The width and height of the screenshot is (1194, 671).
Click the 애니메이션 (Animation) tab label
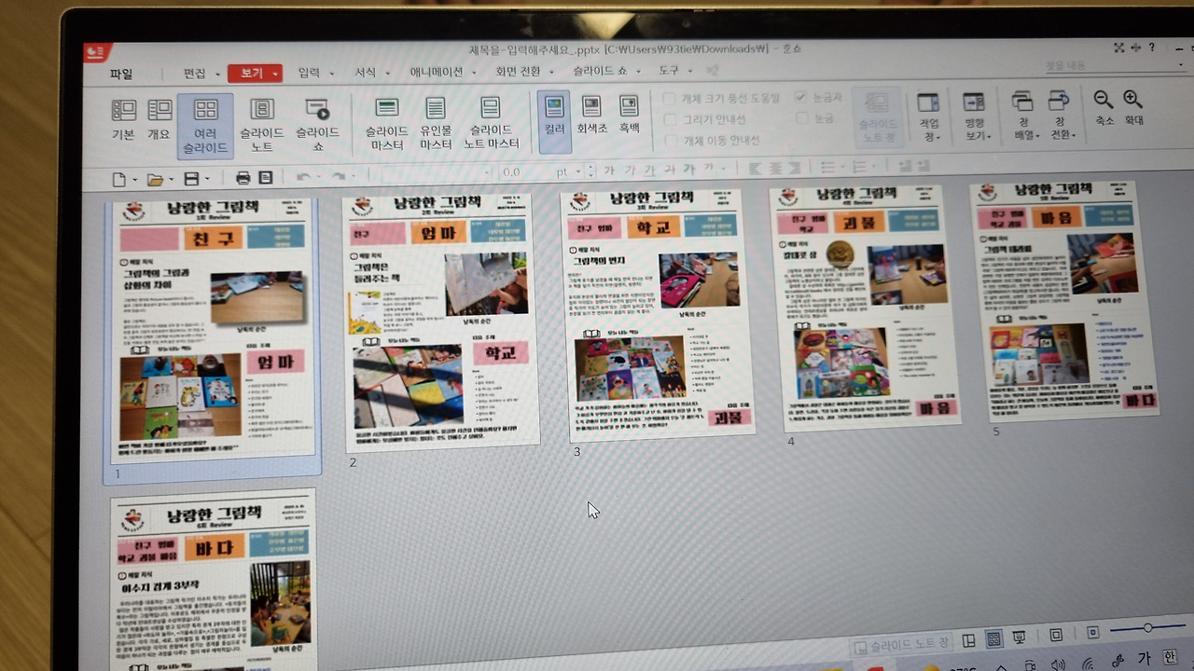pos(436,73)
